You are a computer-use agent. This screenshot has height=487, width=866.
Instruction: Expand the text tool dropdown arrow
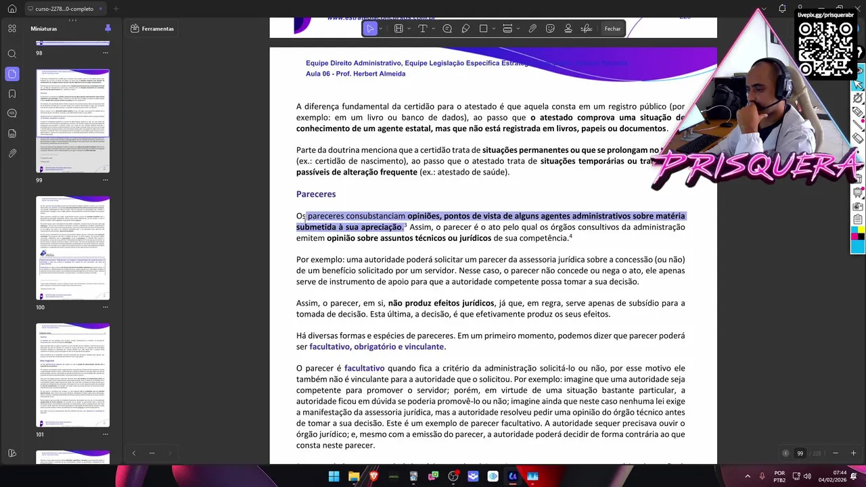click(433, 28)
